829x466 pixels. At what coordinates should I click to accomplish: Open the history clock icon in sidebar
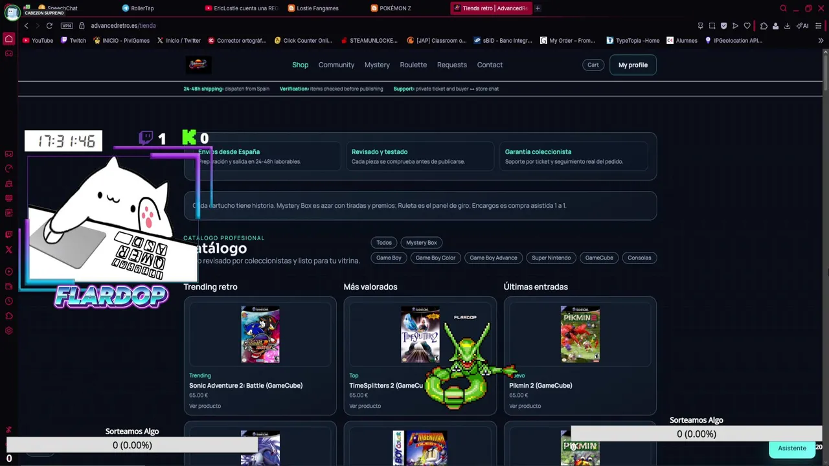[9, 301]
